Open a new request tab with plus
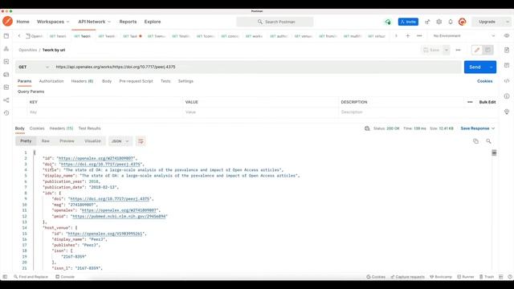 click(x=407, y=35)
